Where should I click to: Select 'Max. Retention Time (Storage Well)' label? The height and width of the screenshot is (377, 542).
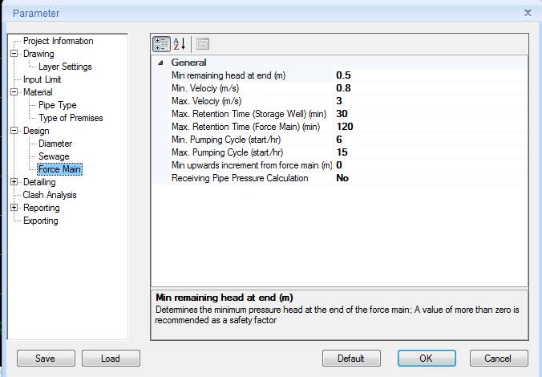[249, 113]
